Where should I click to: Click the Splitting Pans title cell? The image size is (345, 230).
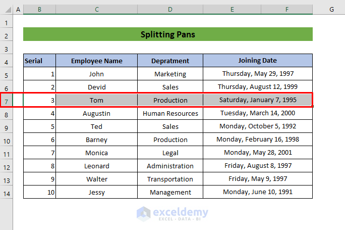tap(167, 34)
